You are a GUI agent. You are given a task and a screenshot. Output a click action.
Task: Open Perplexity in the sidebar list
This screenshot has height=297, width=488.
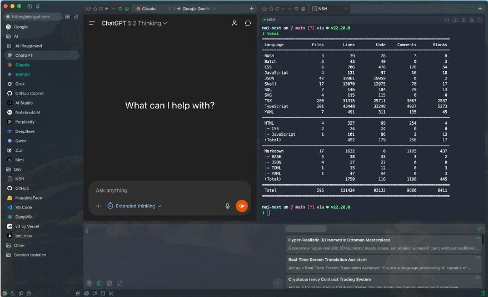[26, 122]
